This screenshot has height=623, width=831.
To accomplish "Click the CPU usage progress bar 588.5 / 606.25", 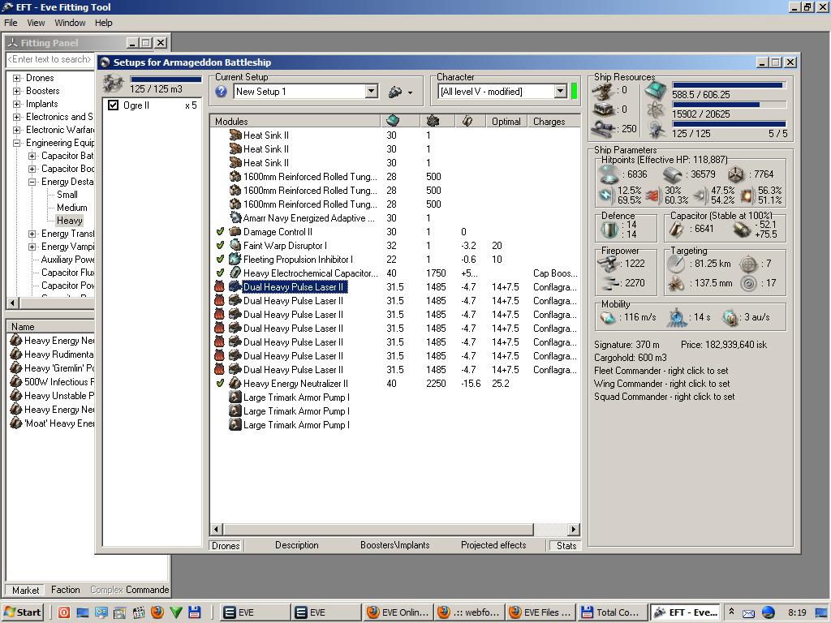I will [729, 84].
